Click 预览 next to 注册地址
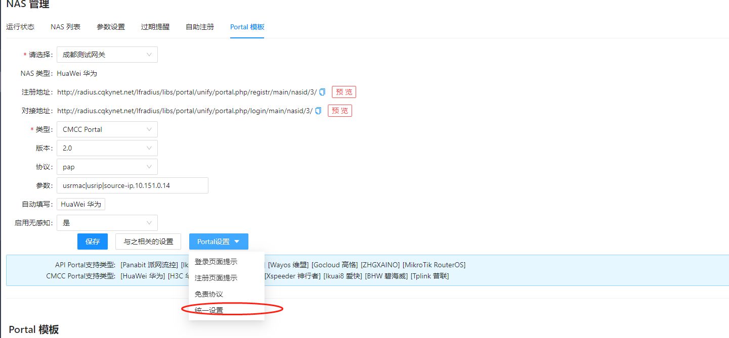The width and height of the screenshot is (729, 338). click(x=344, y=92)
